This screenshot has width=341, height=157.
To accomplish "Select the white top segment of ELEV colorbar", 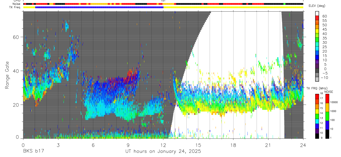I will [x=317, y=13].
